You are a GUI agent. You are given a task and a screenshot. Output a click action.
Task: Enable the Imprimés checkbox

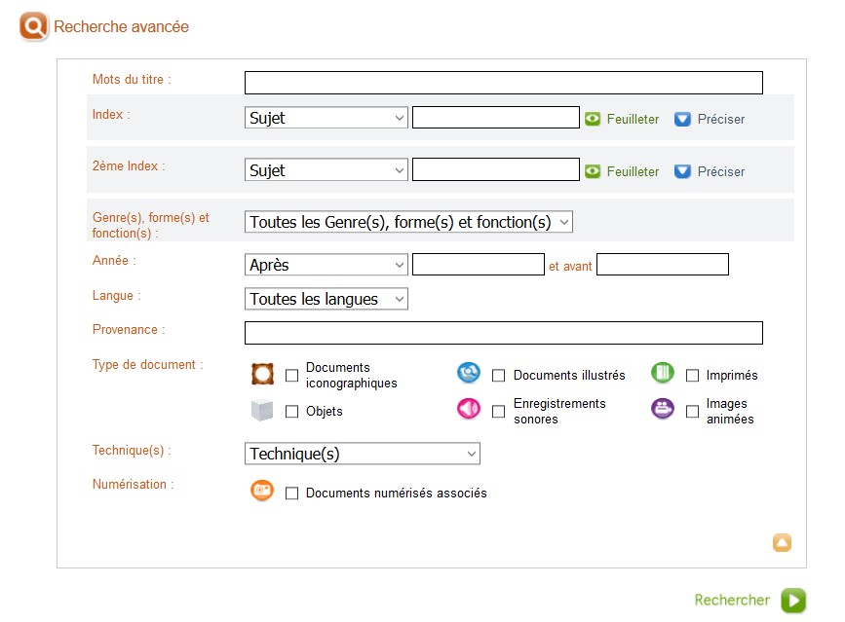[692, 376]
